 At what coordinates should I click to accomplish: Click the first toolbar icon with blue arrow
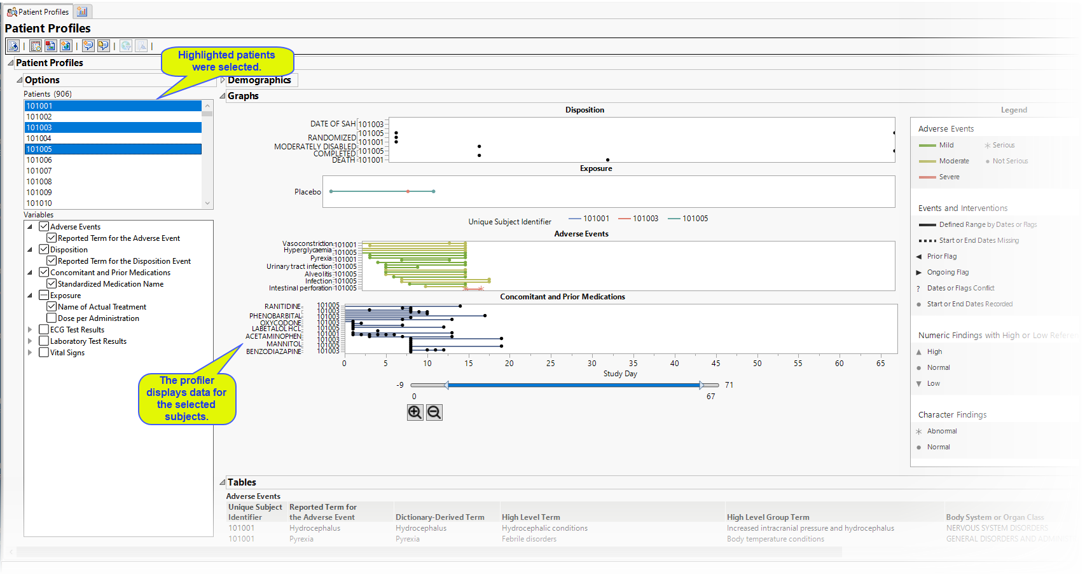pos(13,46)
